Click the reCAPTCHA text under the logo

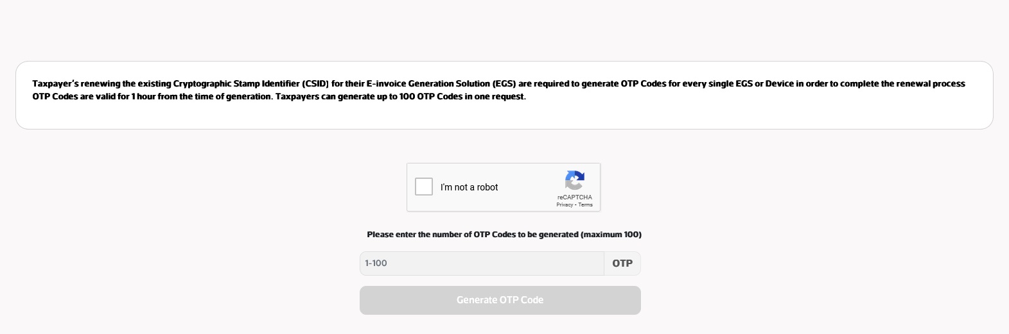tap(574, 197)
